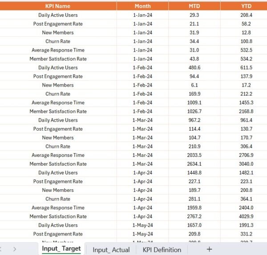Click MTD value 114.4

click(x=194, y=129)
